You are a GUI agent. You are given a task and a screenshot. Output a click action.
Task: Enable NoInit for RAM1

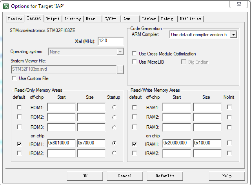tap(229, 107)
